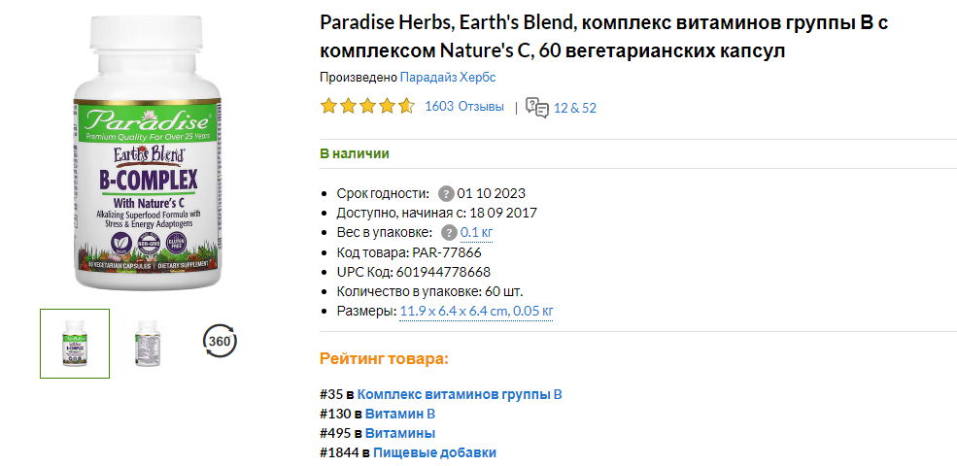Open Комплекс витаминов группы B category
Image resolution: width=957 pixels, height=466 pixels.
(x=460, y=394)
